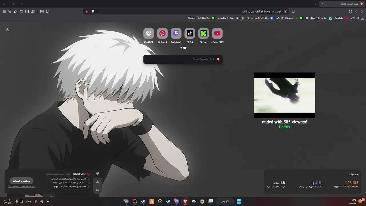Click the Brave Search box on new tab page
This screenshot has height=206, width=366.
point(183,60)
